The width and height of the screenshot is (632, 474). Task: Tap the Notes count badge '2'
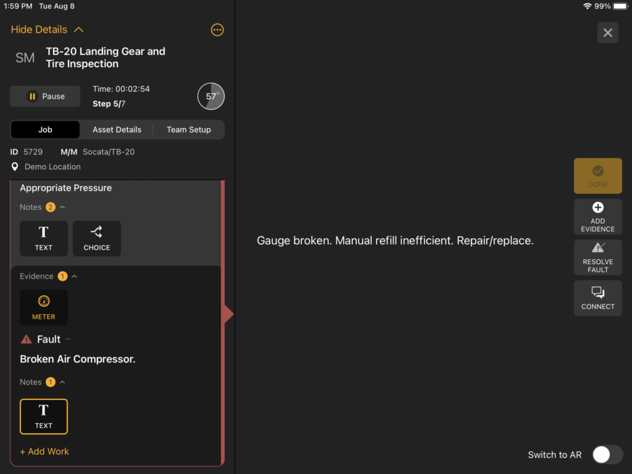(x=51, y=207)
